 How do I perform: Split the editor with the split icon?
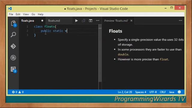(91, 21)
